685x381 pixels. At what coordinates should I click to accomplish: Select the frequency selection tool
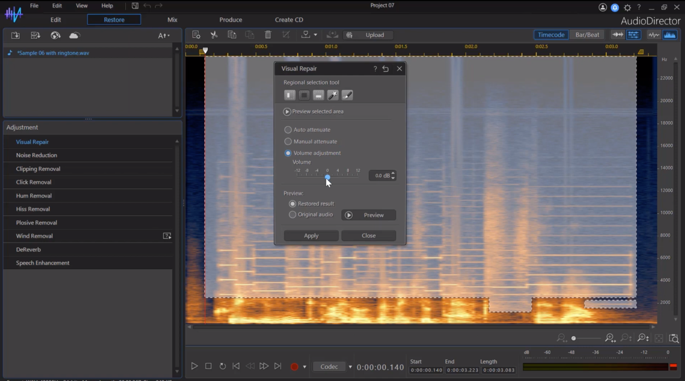tap(319, 95)
